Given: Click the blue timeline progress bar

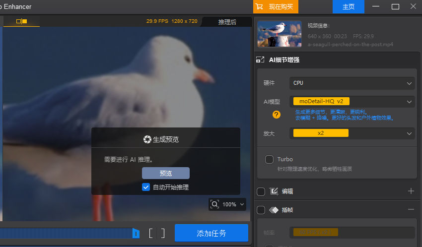Looking at the screenshot, I should click(66, 233).
